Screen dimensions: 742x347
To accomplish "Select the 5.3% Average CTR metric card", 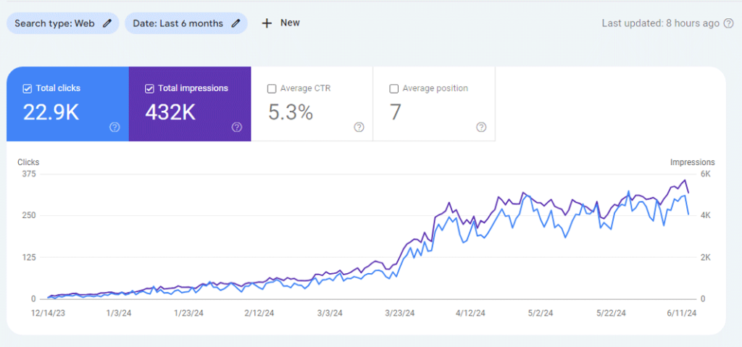I will pyautogui.click(x=312, y=104).
